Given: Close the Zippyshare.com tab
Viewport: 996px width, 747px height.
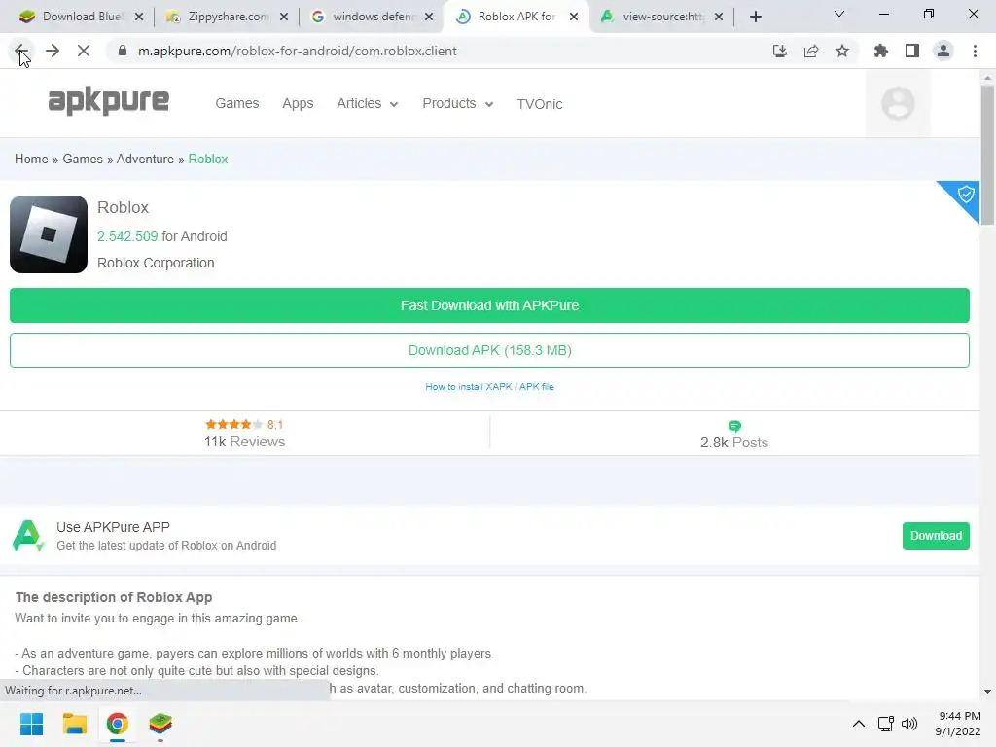Looking at the screenshot, I should [284, 17].
